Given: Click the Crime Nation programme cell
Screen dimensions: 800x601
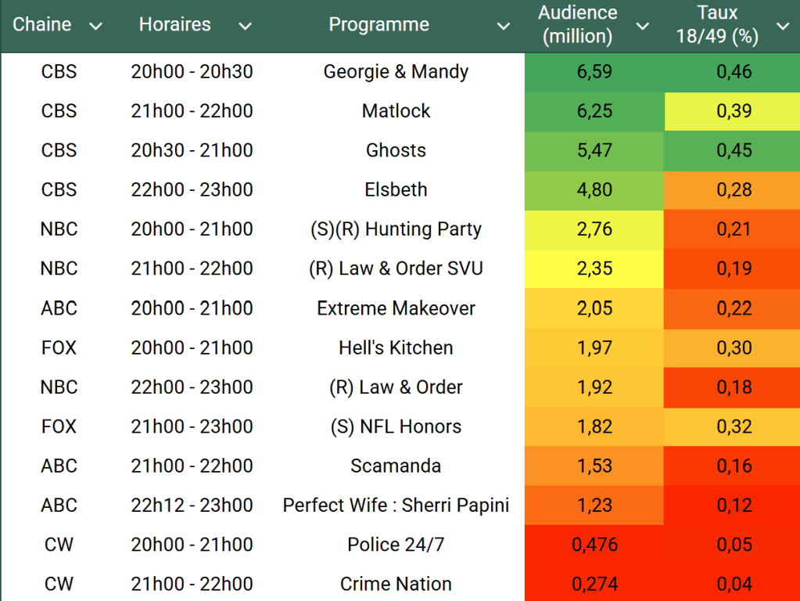Looking at the screenshot, I should (396, 584).
